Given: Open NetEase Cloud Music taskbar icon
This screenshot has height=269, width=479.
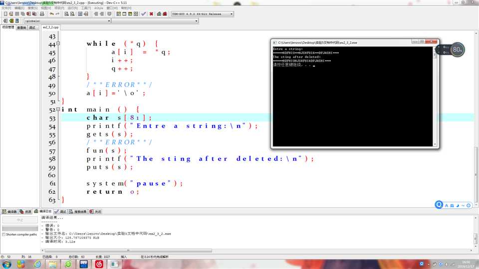Looking at the screenshot, I should pos(99,264).
